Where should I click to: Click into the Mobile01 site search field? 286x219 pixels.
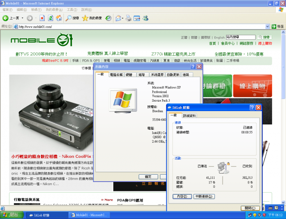click(x=241, y=37)
